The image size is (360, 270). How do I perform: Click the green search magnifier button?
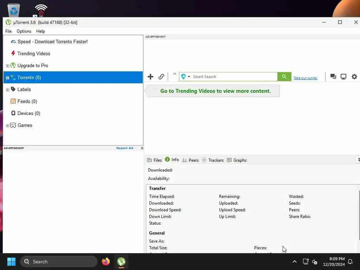click(x=284, y=77)
